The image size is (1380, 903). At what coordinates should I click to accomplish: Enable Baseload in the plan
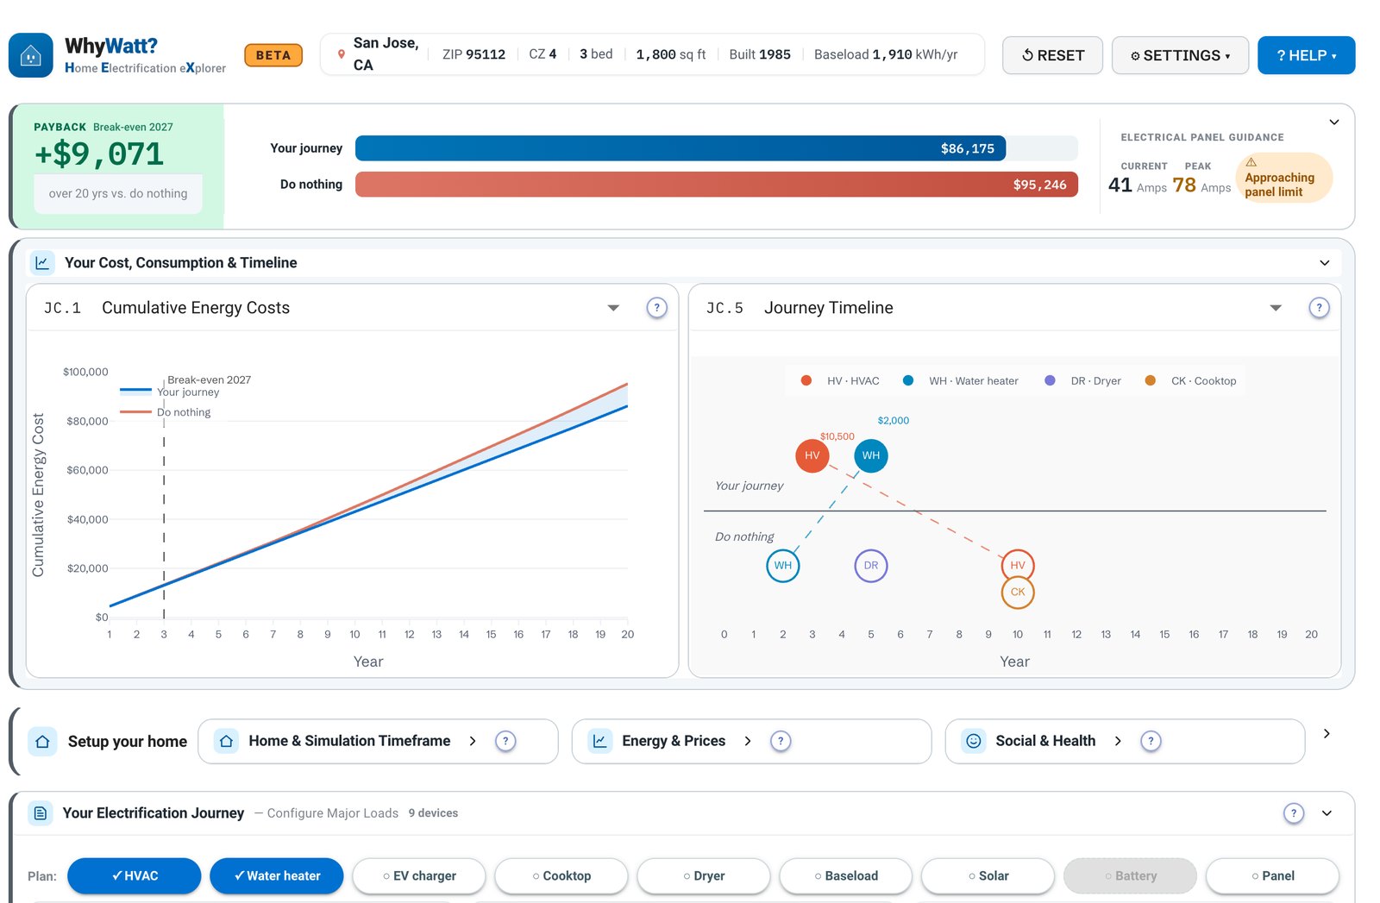846,876
